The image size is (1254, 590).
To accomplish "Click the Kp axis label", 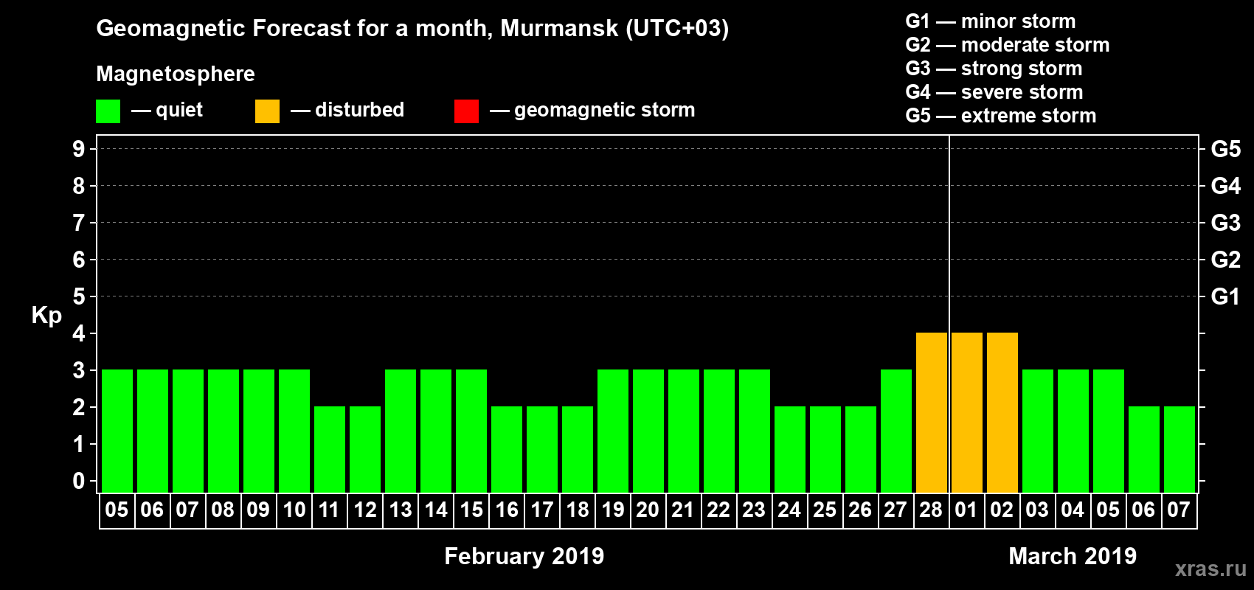I will 46,316.
